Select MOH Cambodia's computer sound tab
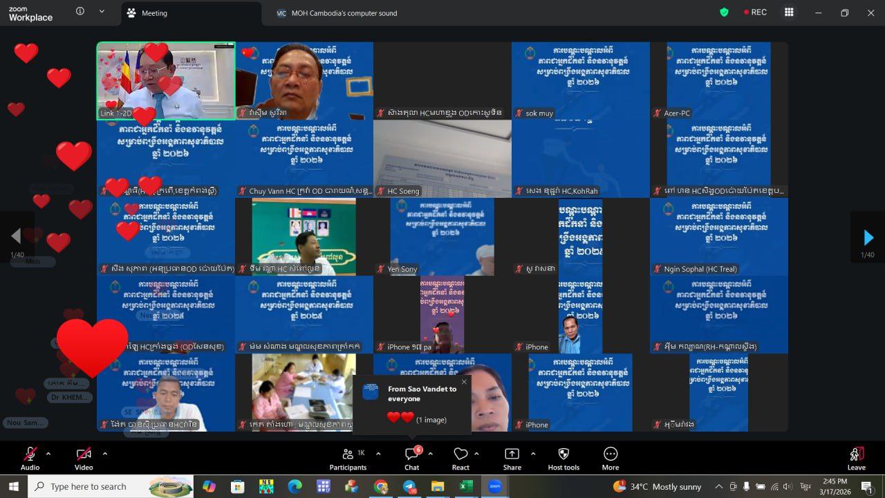Screen dimensions: 885x498 point(337,13)
